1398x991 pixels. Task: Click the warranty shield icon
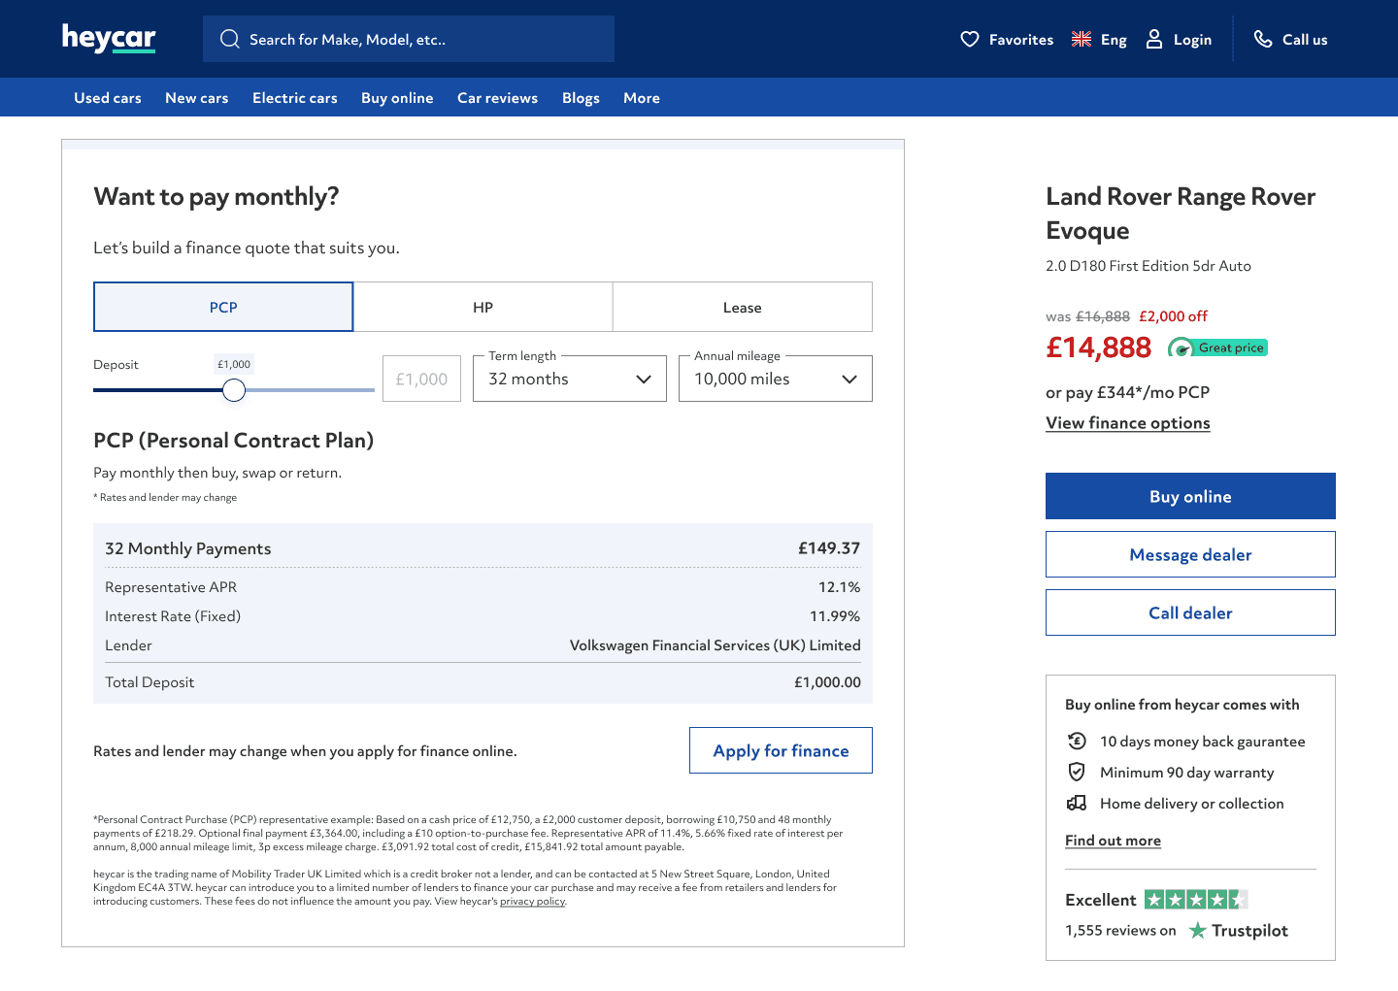pyautogui.click(x=1077, y=772)
